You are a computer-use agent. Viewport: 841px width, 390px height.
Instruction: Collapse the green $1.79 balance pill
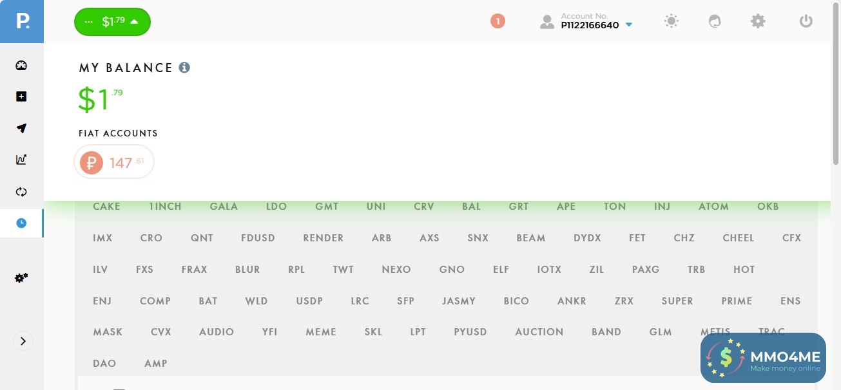click(112, 22)
